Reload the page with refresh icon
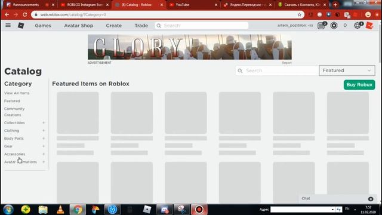Viewport: 382px width, 215px height. click(25, 14)
